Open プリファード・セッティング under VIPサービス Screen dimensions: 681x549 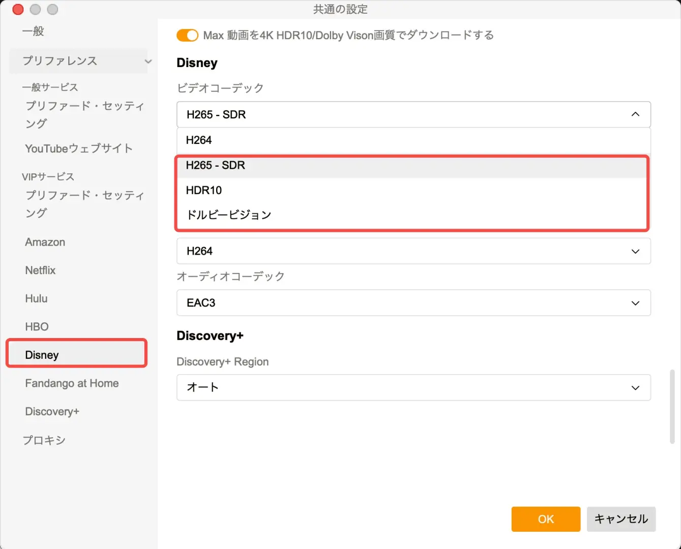pos(85,204)
